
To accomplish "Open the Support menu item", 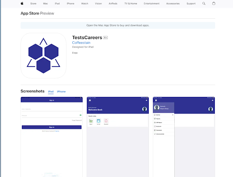I will [191, 4].
